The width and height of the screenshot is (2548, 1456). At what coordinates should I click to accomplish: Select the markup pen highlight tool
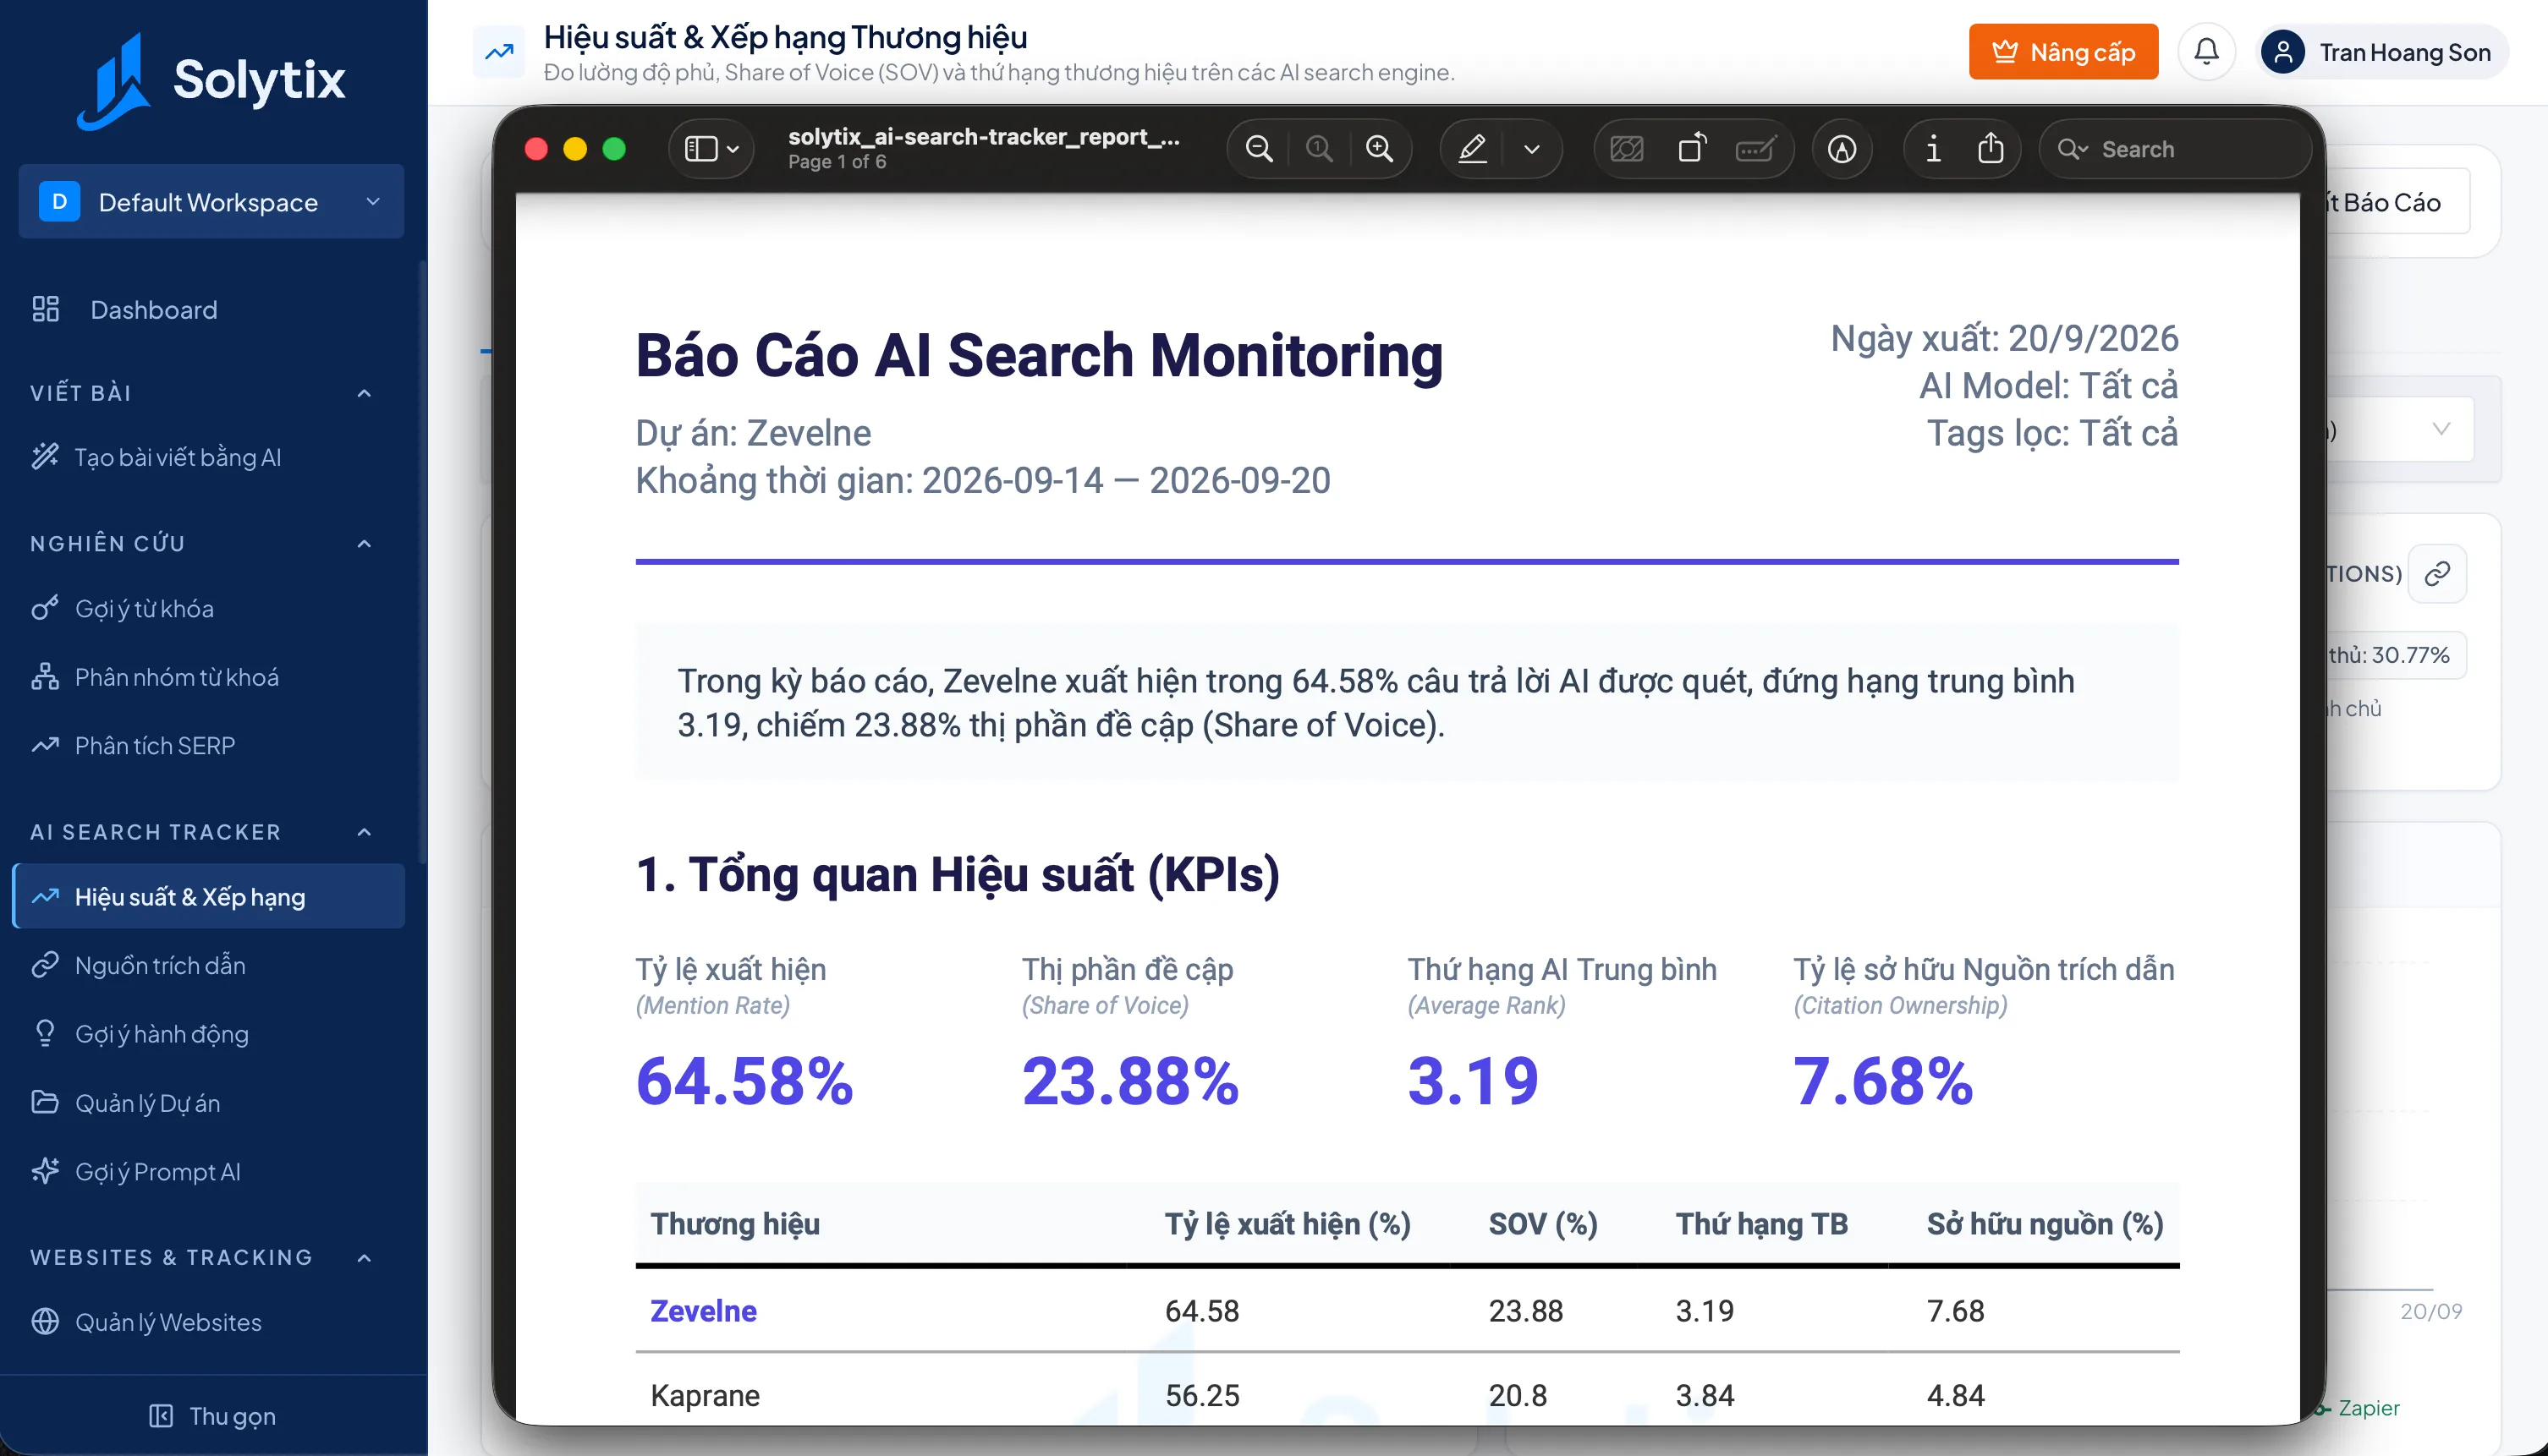[1472, 150]
